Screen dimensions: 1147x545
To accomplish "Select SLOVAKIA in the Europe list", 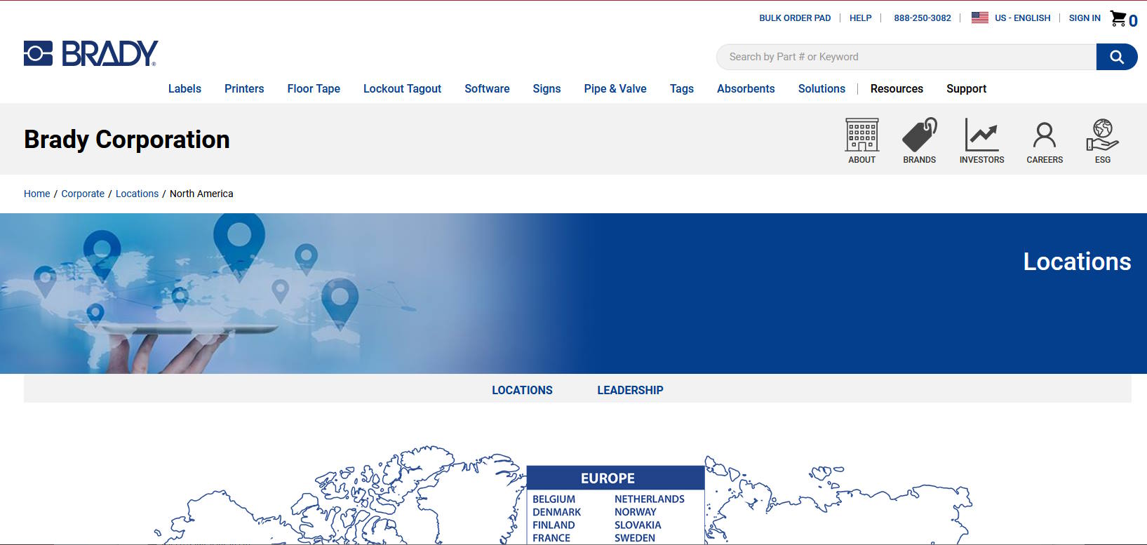I will tap(638, 525).
